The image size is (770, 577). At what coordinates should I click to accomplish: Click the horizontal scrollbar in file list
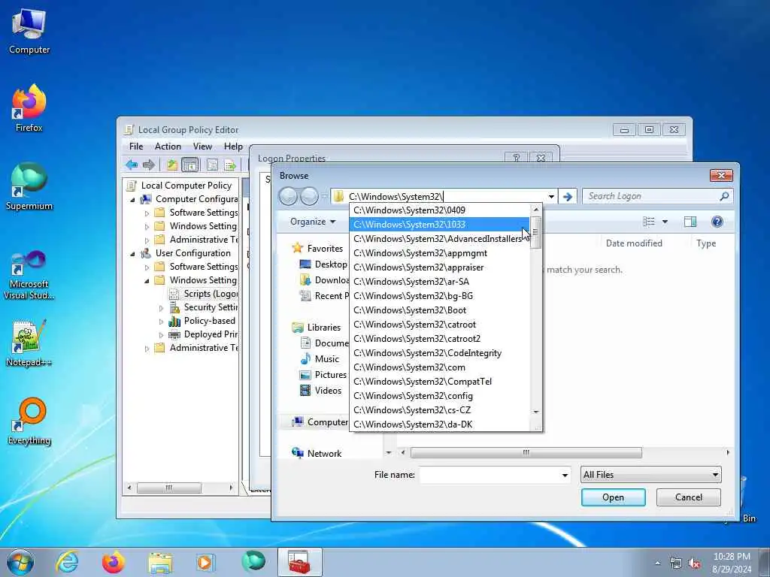(526, 452)
